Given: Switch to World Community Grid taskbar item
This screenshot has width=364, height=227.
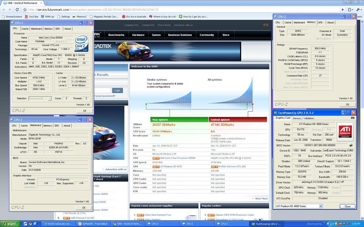Looking at the screenshot, I should [x=59, y=224].
